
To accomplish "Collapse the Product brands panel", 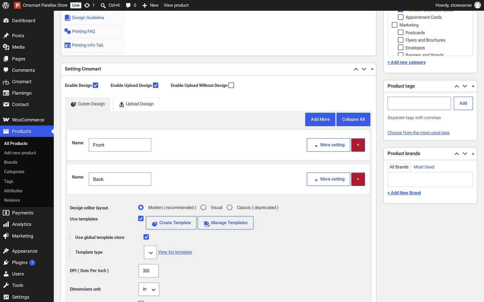I will coord(473,153).
